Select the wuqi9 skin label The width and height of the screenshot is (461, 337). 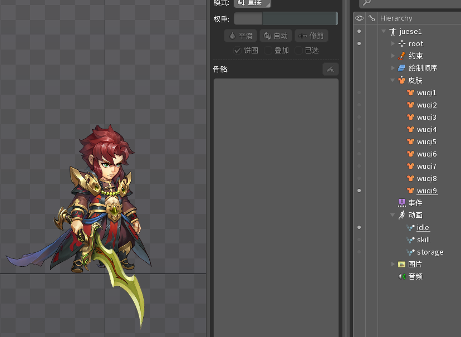(427, 191)
